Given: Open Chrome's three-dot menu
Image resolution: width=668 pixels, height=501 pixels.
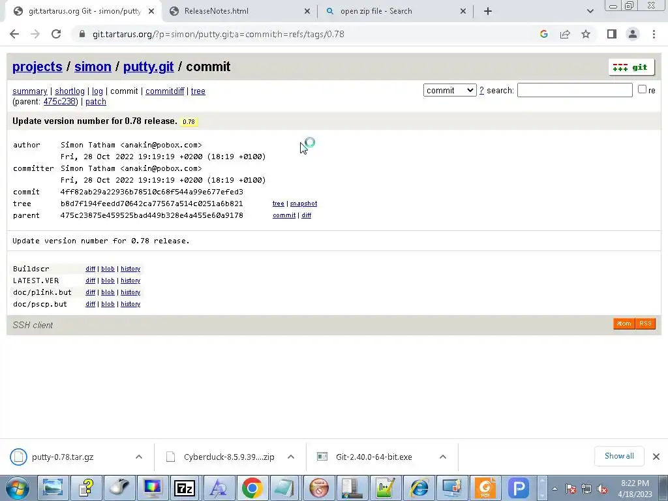Looking at the screenshot, I should (654, 34).
